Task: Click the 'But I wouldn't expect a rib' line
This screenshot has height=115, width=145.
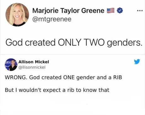Action: coord(57,90)
